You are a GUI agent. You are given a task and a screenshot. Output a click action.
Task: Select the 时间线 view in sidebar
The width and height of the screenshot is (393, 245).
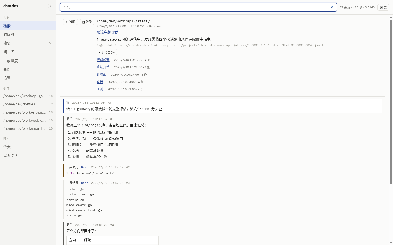click(28, 35)
